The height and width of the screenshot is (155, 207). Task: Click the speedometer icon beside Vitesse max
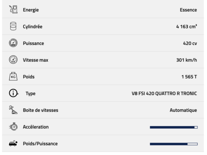[x=13, y=60]
